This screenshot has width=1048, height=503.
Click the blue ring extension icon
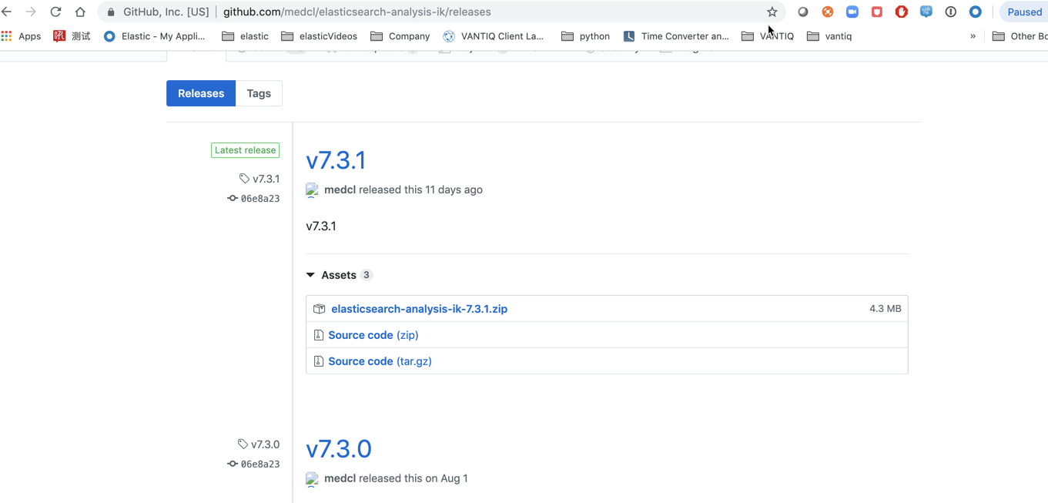point(975,12)
